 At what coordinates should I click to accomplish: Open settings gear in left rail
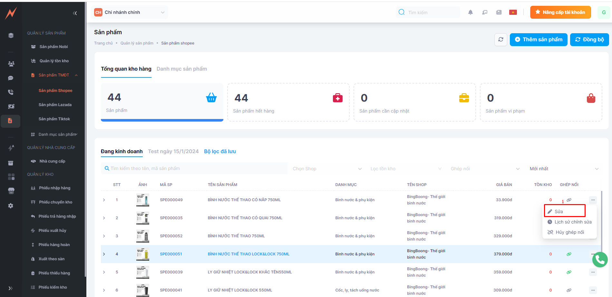coord(11,206)
